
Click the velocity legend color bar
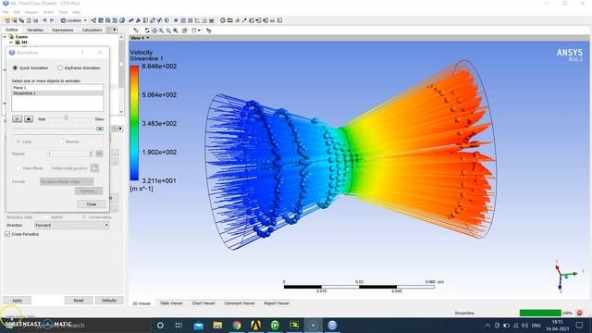coord(134,123)
